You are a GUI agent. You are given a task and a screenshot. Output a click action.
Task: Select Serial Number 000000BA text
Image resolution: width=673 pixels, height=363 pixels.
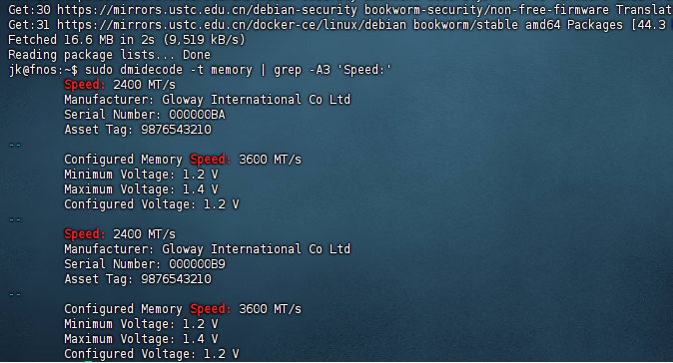point(145,115)
